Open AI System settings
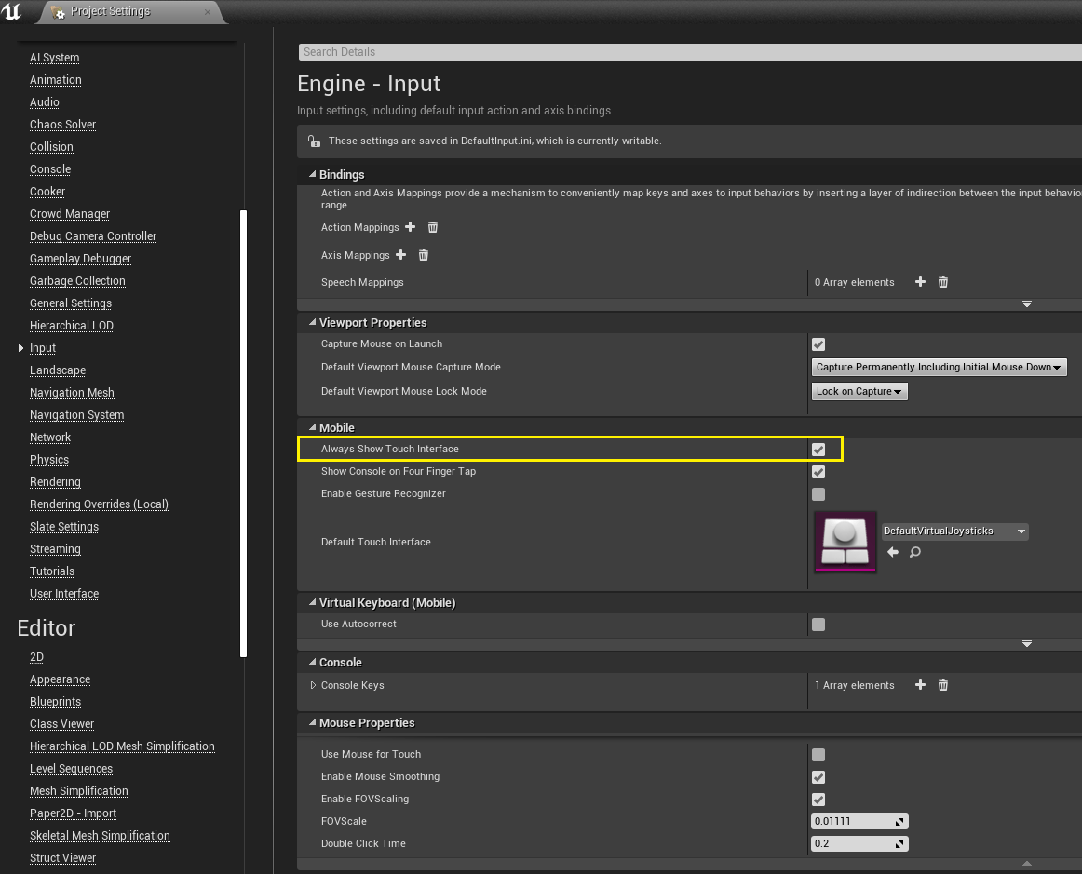Viewport: 1082px width, 874px height. [x=55, y=58]
